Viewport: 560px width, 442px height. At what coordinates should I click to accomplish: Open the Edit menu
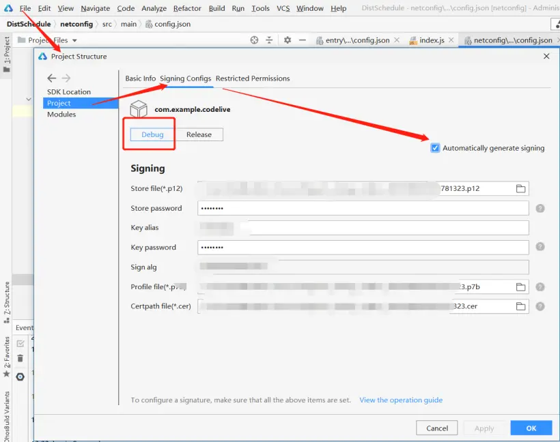click(x=44, y=8)
